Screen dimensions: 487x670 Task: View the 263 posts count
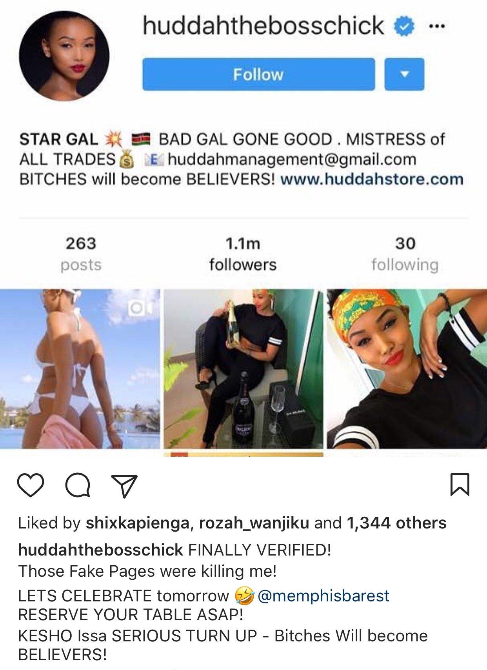(x=81, y=254)
